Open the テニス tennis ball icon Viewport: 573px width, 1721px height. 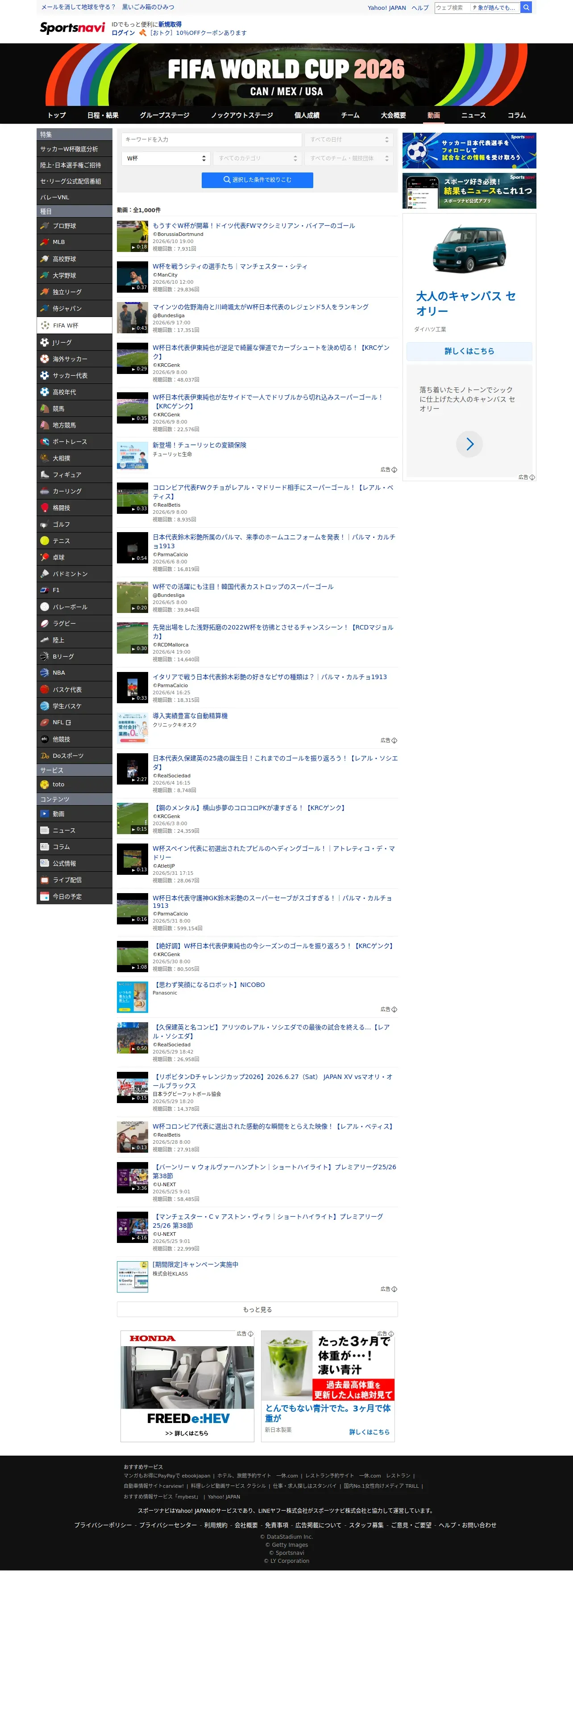click(45, 541)
